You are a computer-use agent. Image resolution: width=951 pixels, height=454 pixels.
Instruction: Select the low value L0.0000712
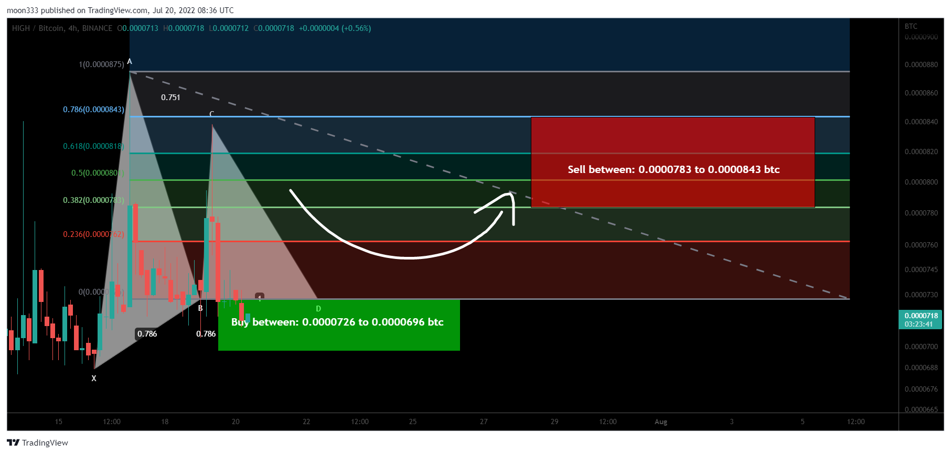(229, 28)
